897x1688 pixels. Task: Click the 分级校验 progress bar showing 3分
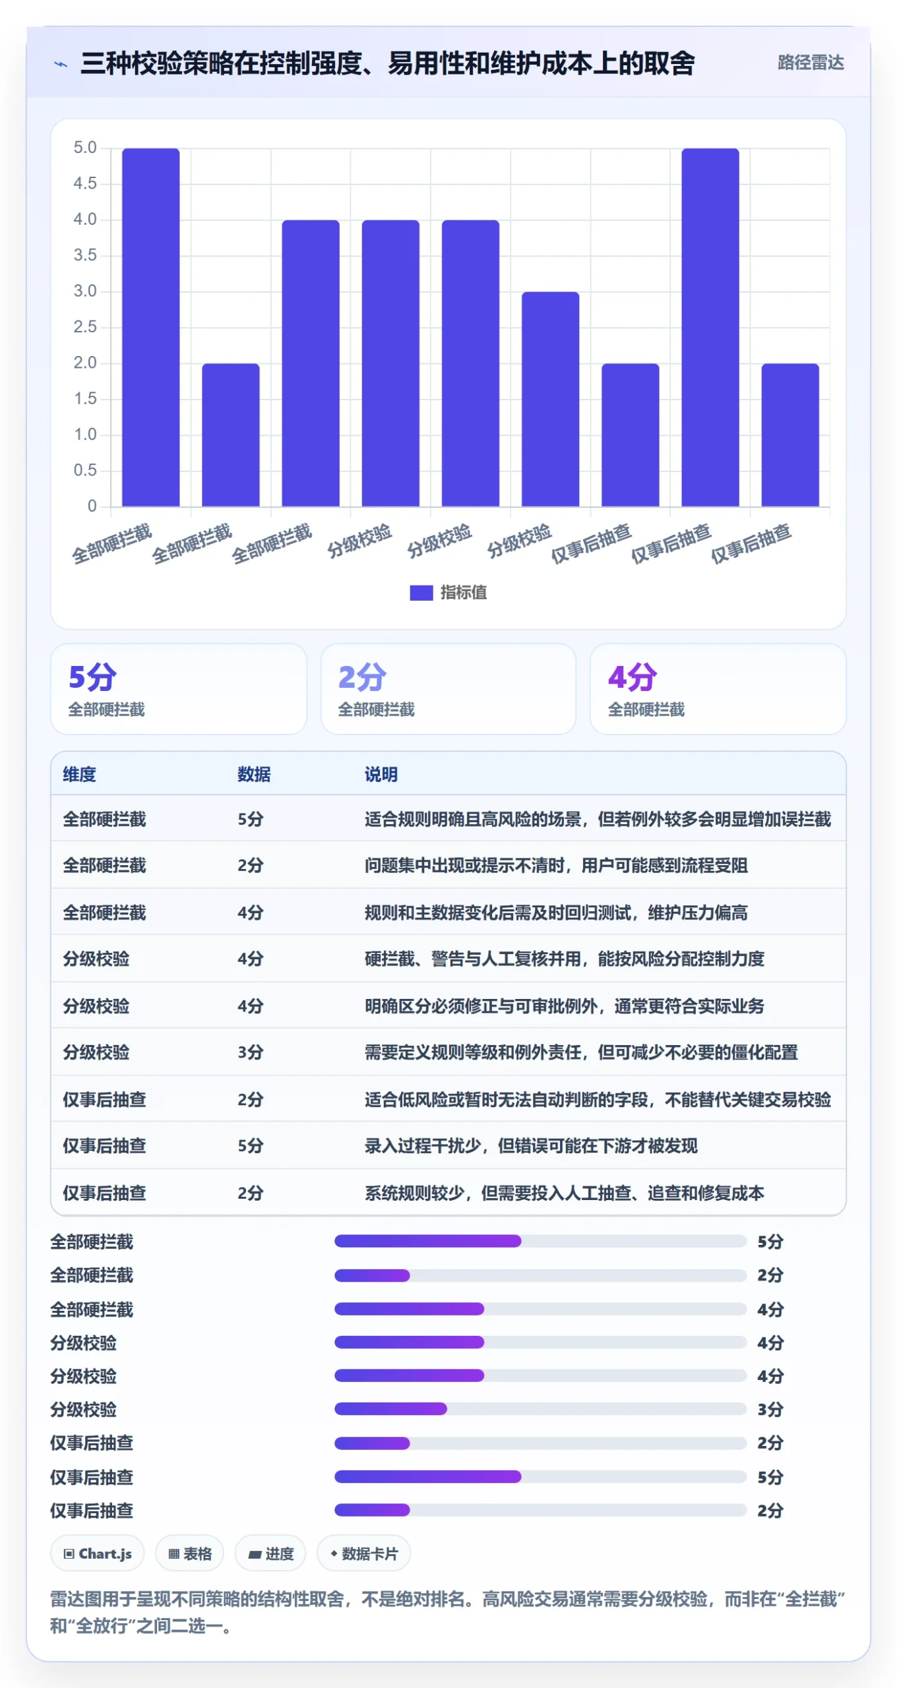pyautogui.click(x=540, y=1409)
